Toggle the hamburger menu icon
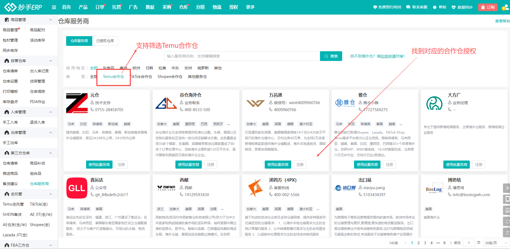This screenshot has height=249, width=510. click(54, 7)
